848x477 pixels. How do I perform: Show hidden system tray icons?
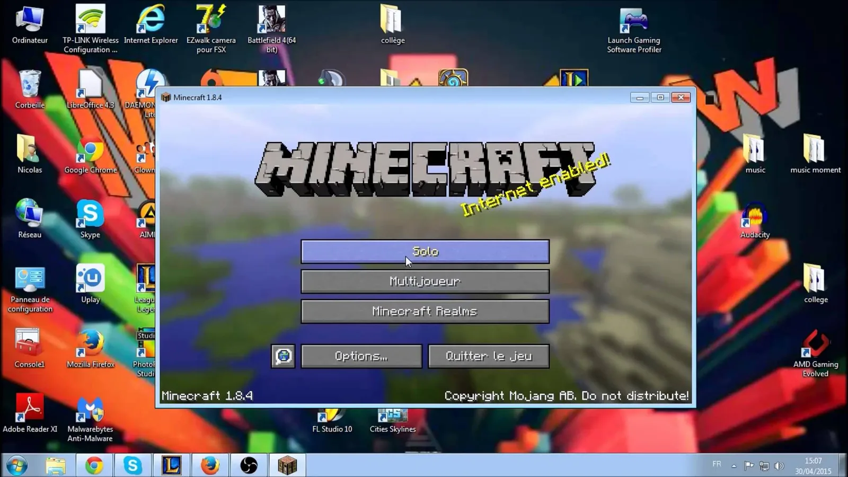click(x=734, y=466)
